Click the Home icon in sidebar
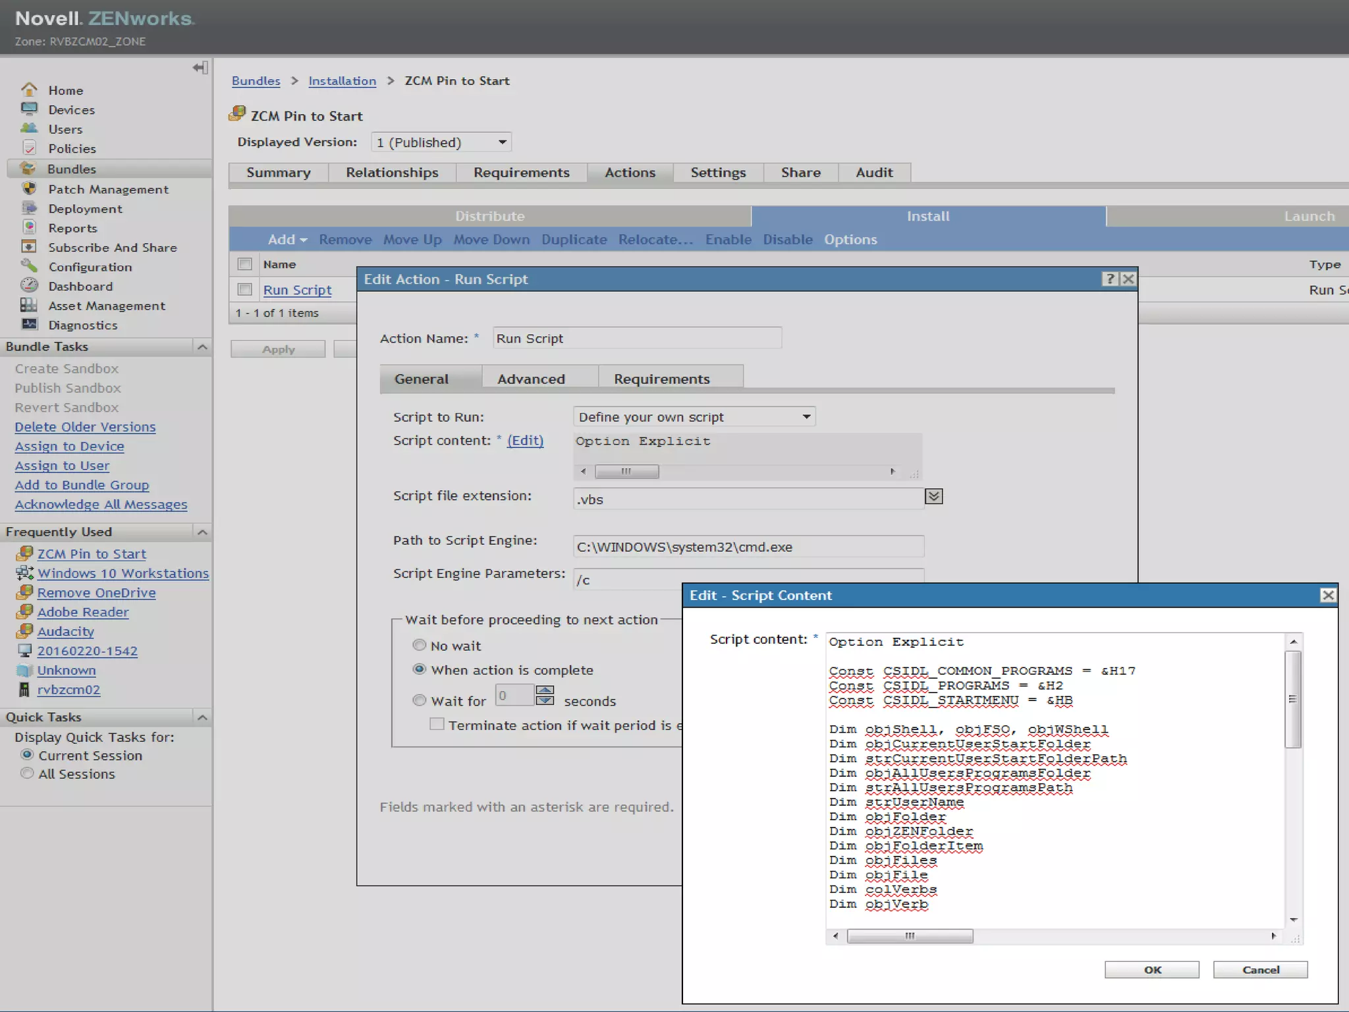Screen dimensions: 1349x1012 [29, 89]
